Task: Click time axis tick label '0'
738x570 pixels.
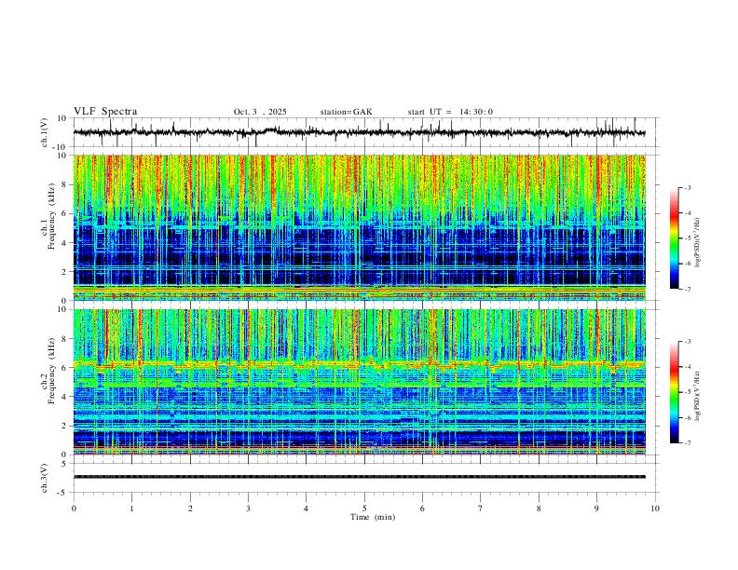Action: (x=74, y=509)
